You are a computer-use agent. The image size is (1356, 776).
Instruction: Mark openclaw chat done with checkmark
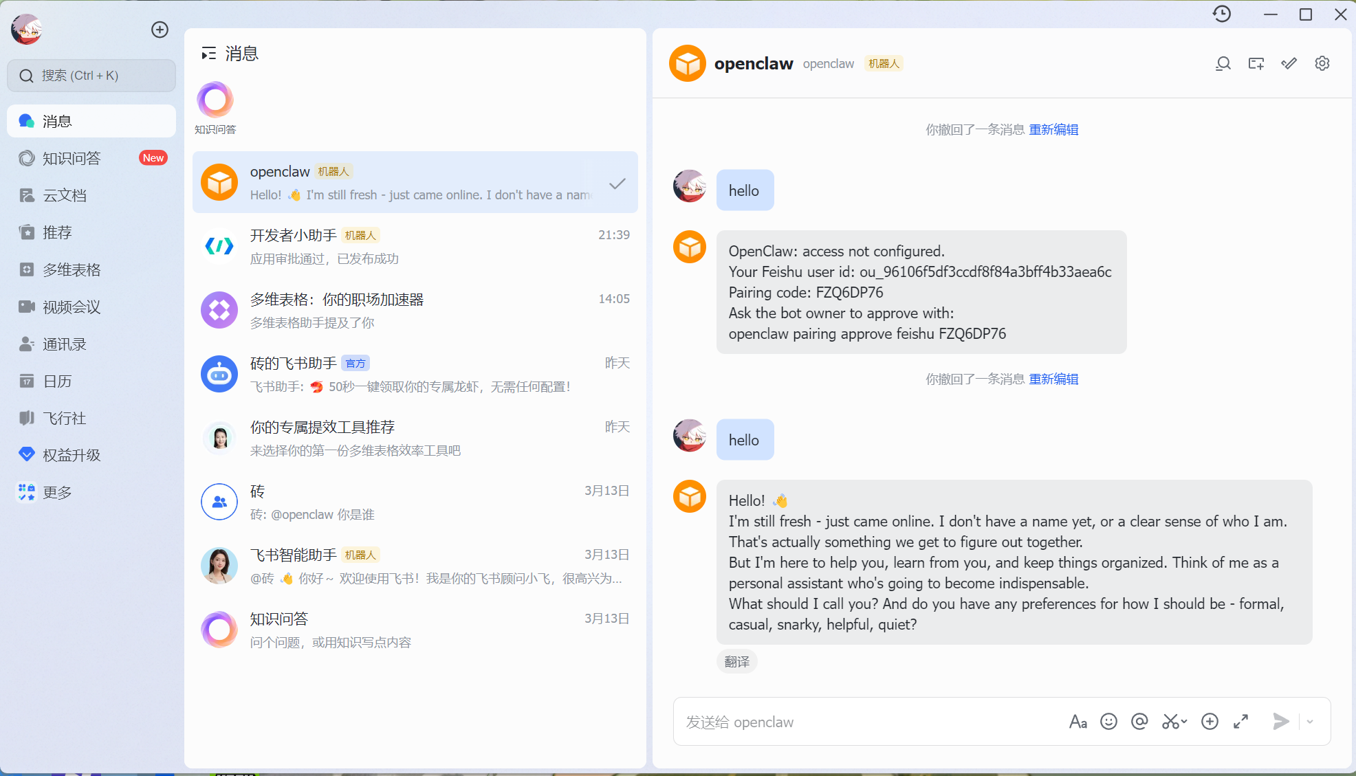coord(617,184)
